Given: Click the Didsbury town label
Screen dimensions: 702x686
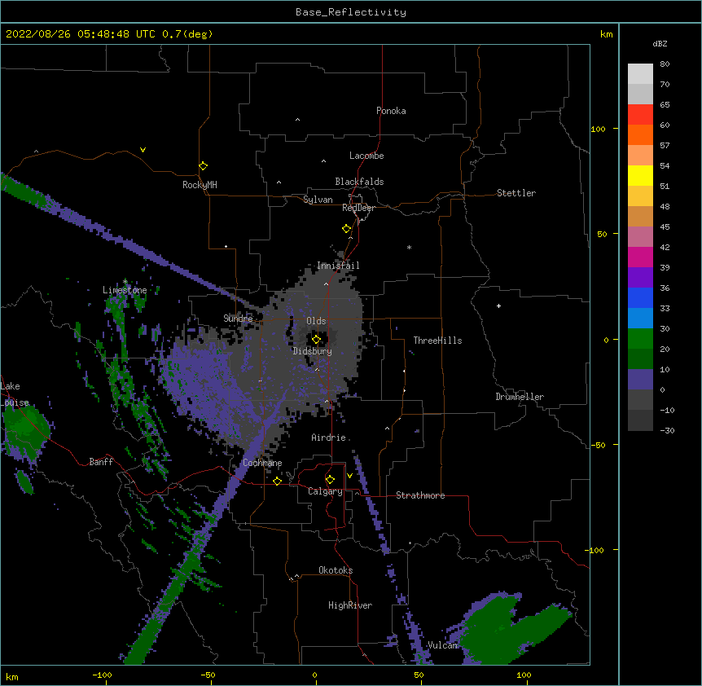Looking at the screenshot, I should pyautogui.click(x=313, y=351).
